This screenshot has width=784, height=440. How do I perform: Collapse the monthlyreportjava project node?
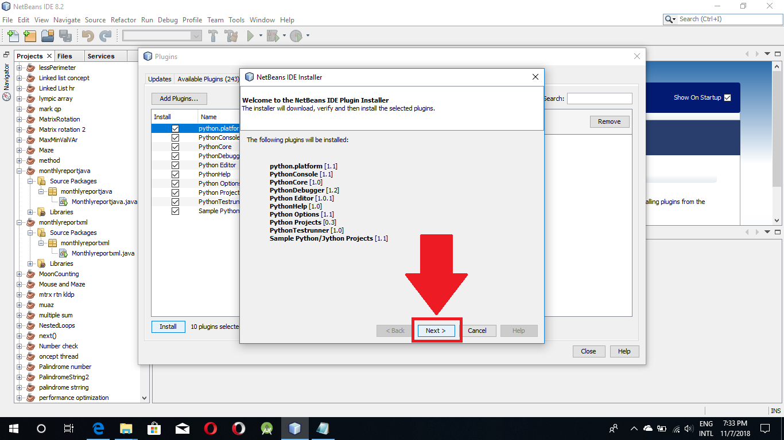point(19,171)
